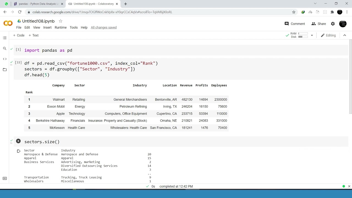Viewport: 352px width, 198px height.
Task: Star the Untitled108.ipynb notebook
Action: 61,21
